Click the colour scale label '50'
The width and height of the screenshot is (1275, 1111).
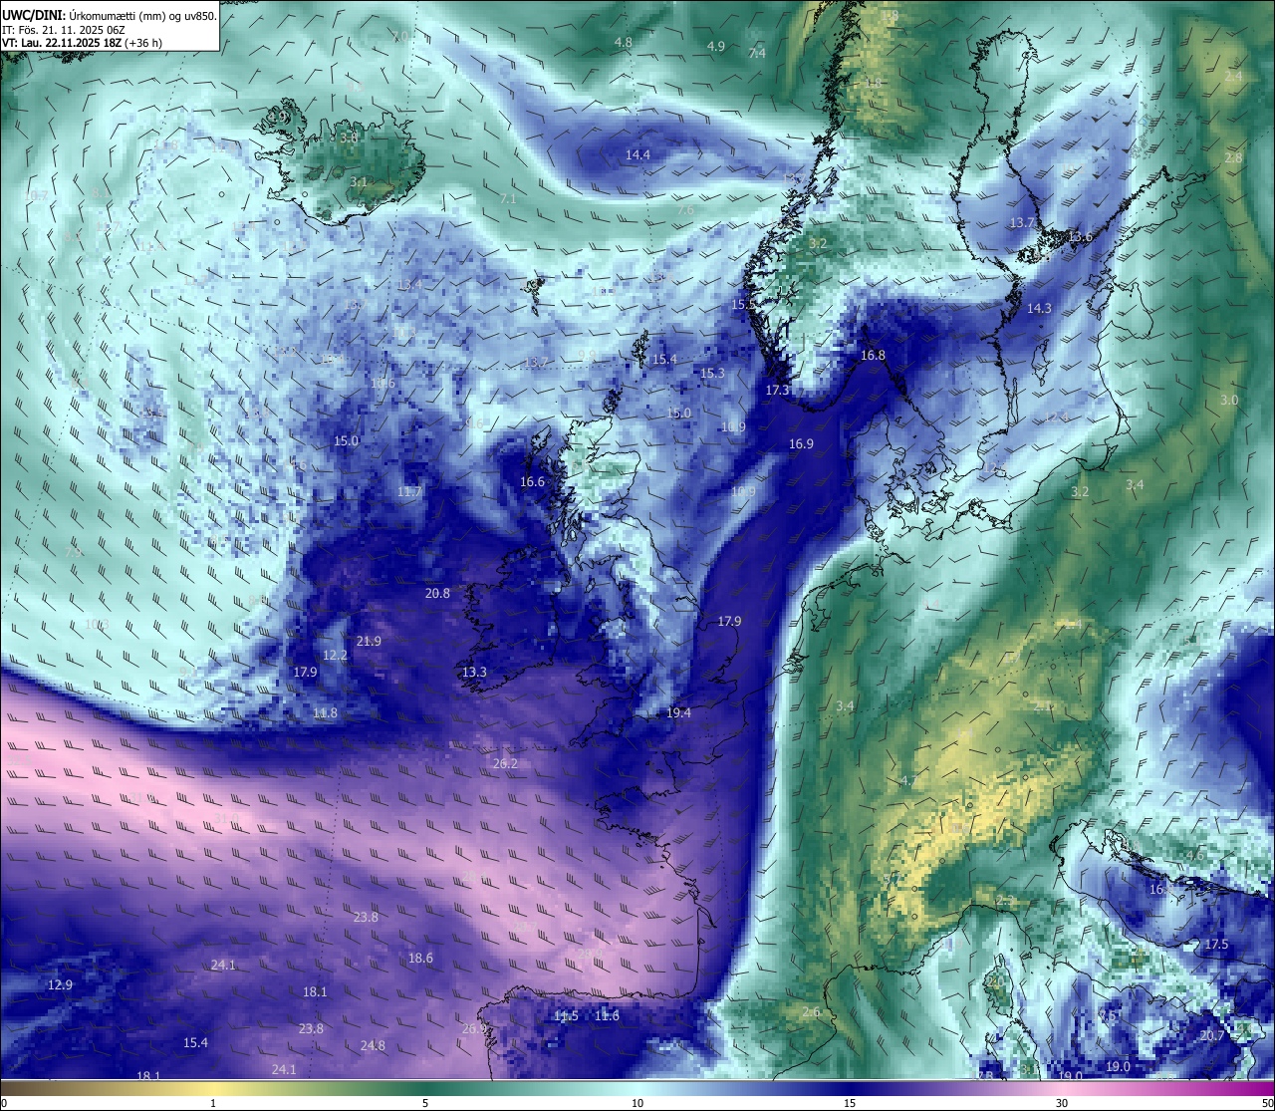(x=1267, y=1104)
